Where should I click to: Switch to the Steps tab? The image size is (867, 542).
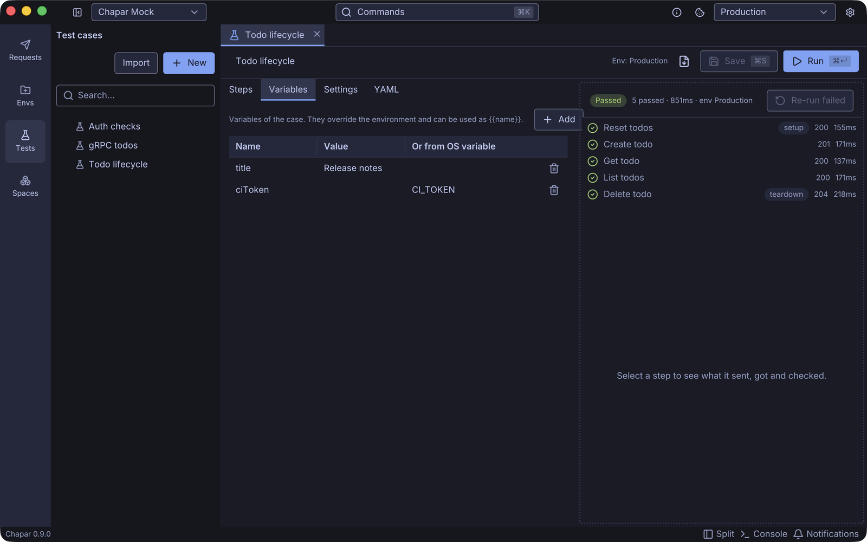click(241, 89)
